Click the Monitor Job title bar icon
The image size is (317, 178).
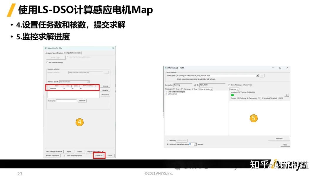click(x=166, y=68)
